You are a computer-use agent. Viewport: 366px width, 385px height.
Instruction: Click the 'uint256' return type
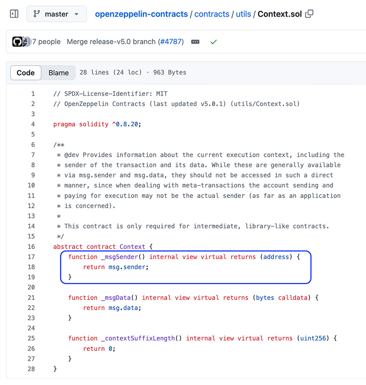[x=313, y=338]
